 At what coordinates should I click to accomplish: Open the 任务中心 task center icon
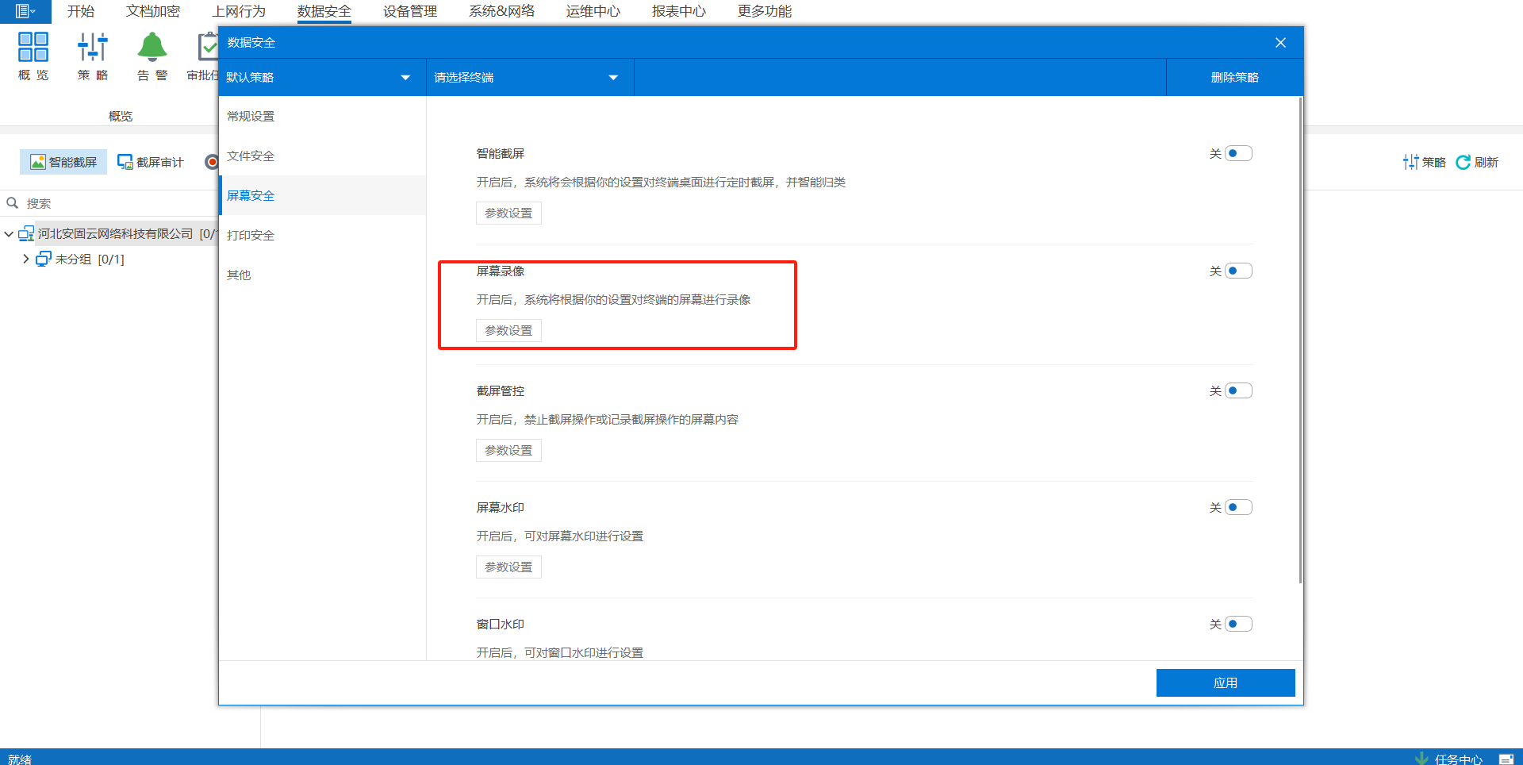point(1421,758)
